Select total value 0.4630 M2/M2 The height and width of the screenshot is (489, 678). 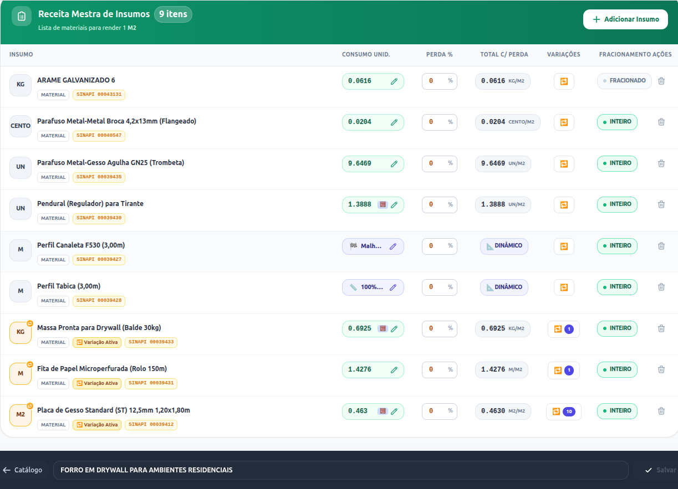(503, 411)
